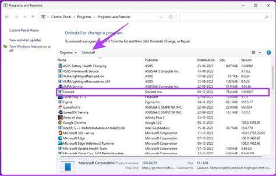276x176 pixels.
Task: Click the Intel C++ Redistributables icon
Action: 60,128
